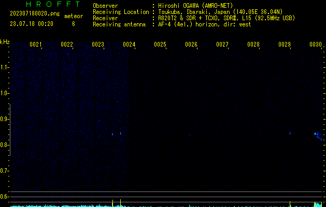The width and height of the screenshot is (326, 207).
Task: Select the 0030 time marker
Action: 316,45
